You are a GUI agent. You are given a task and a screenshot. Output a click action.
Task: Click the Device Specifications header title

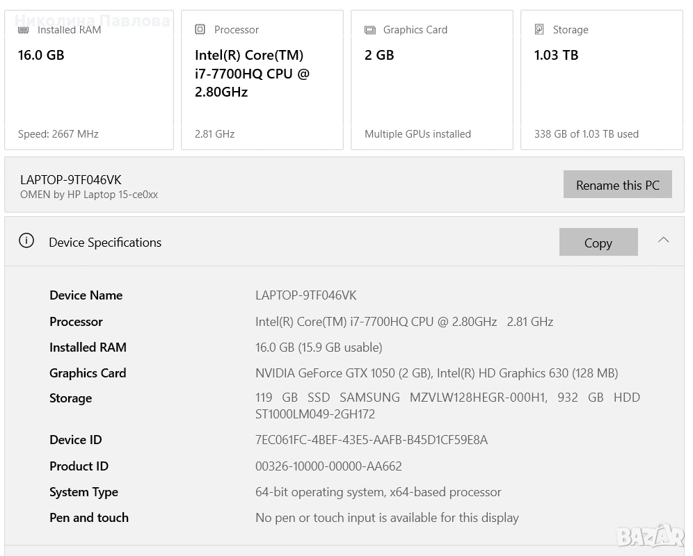point(105,243)
